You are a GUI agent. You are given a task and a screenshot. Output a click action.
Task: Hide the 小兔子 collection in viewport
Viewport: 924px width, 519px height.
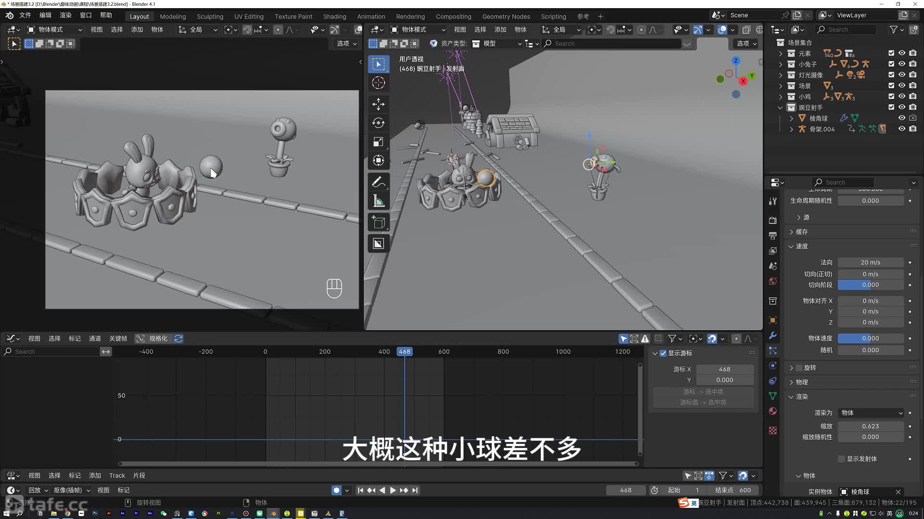coord(902,64)
